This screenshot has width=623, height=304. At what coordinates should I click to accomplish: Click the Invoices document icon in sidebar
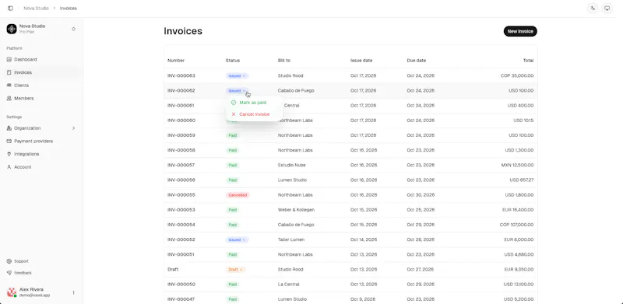coord(9,72)
